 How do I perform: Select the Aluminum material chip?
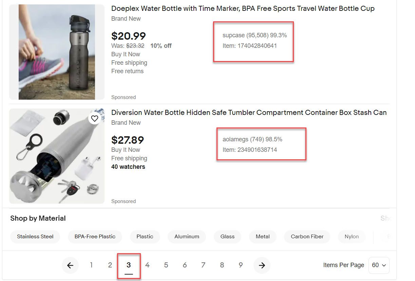(x=187, y=237)
